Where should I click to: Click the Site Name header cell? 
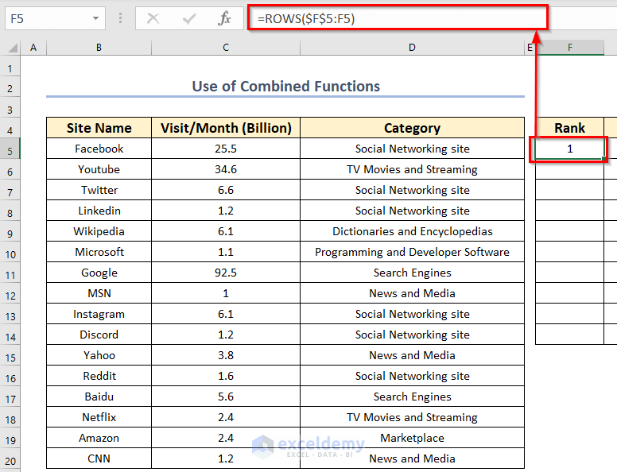click(99, 128)
